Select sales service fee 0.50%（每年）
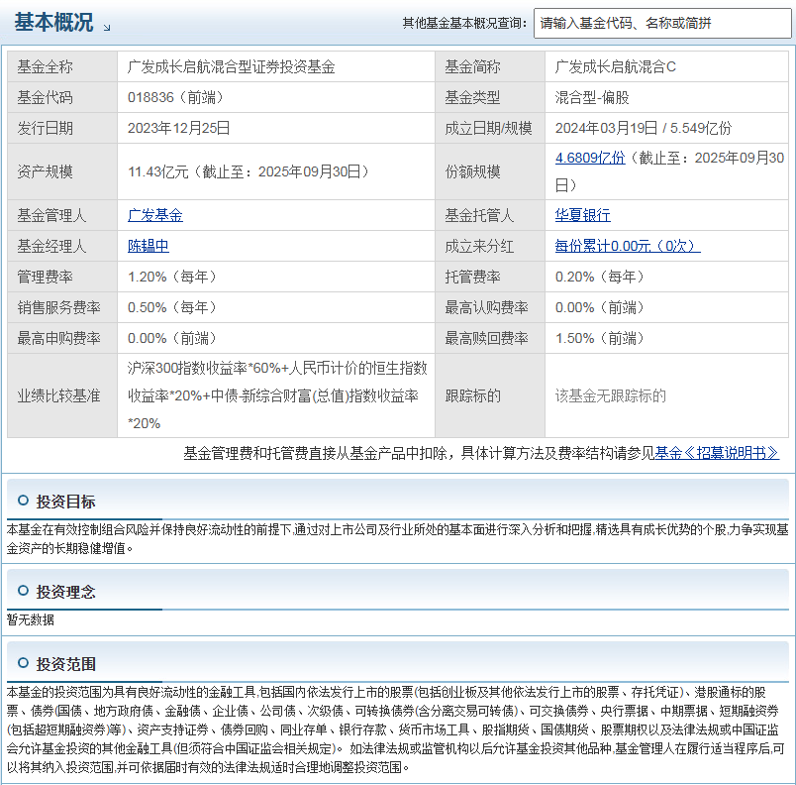The image size is (796, 785). 172,307
